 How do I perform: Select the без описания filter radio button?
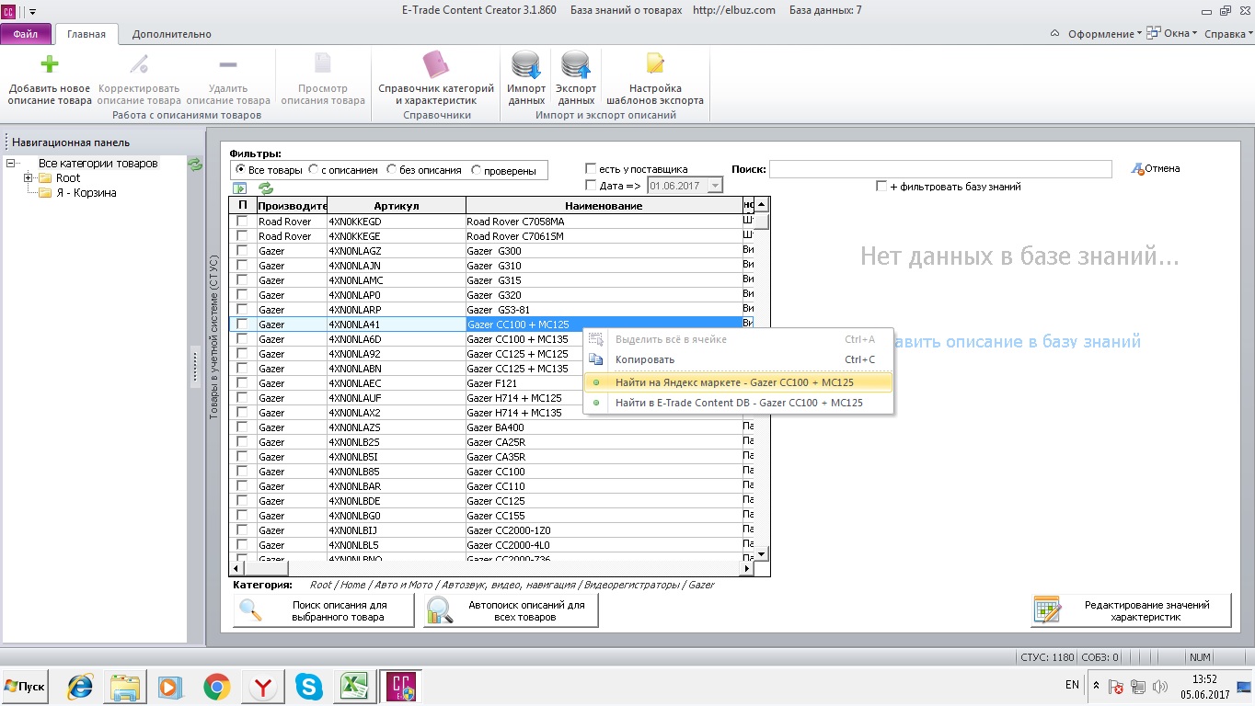click(392, 169)
